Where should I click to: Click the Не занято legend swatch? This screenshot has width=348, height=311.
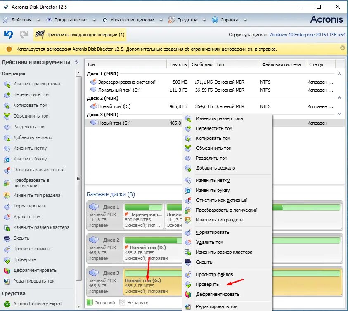coord(122,303)
